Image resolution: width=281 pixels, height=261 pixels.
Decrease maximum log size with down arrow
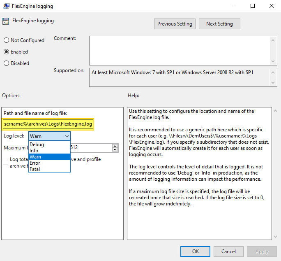click(115, 149)
